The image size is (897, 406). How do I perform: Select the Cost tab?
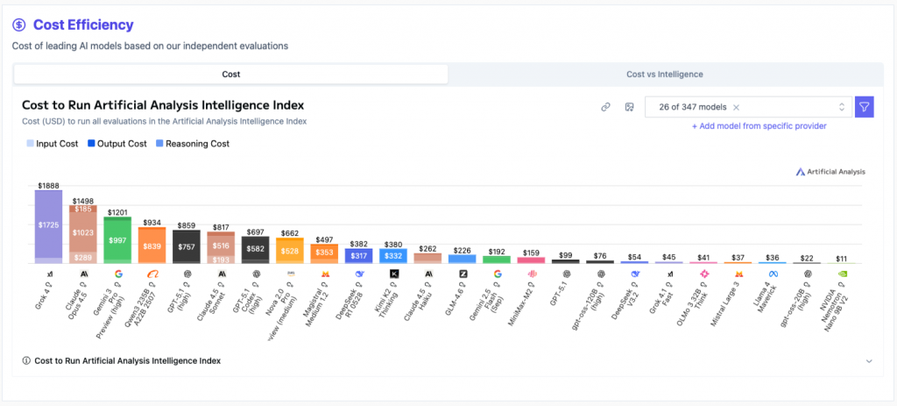coord(231,75)
